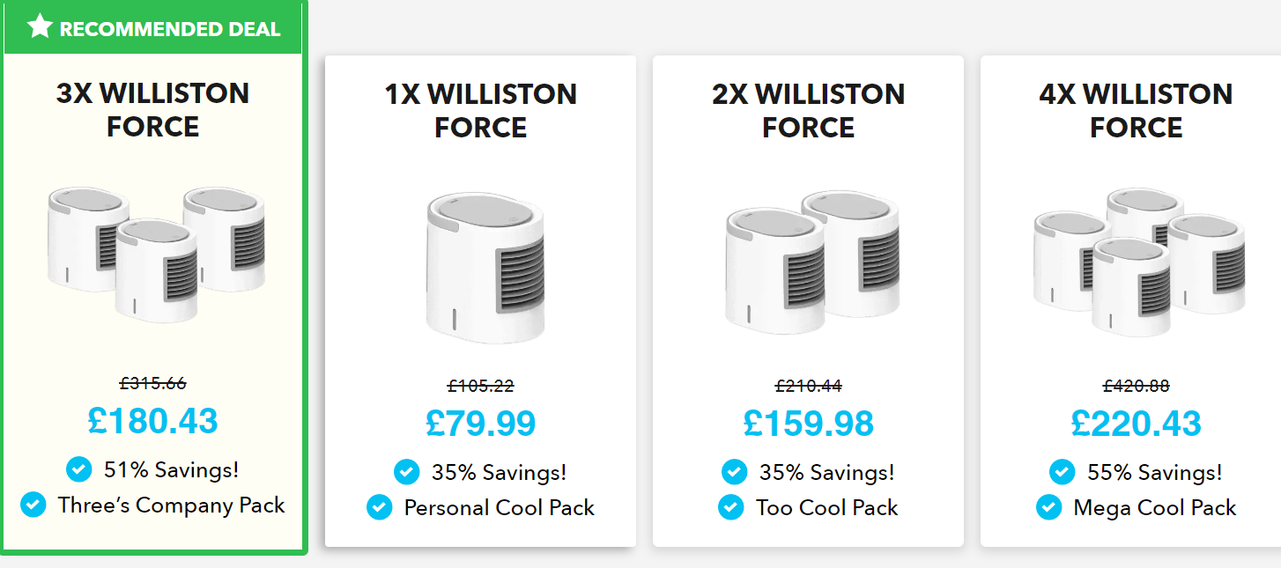Viewport: 1281px width, 568px height.
Task: Click checkmark icon beside Personal Cool Pack
Action: [x=379, y=507]
